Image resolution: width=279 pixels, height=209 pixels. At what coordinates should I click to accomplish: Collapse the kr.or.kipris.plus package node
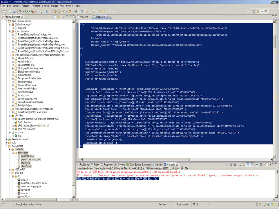coord(10,31)
